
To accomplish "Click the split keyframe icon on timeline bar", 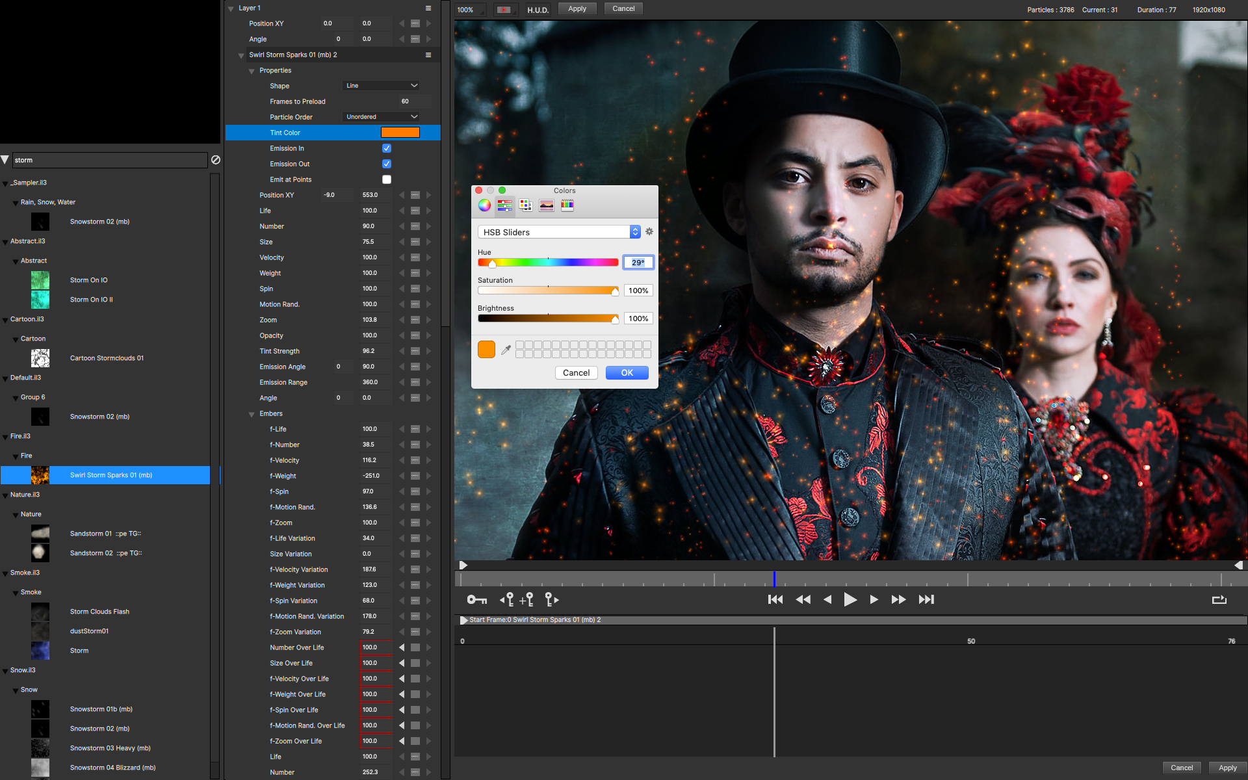I will tap(528, 599).
